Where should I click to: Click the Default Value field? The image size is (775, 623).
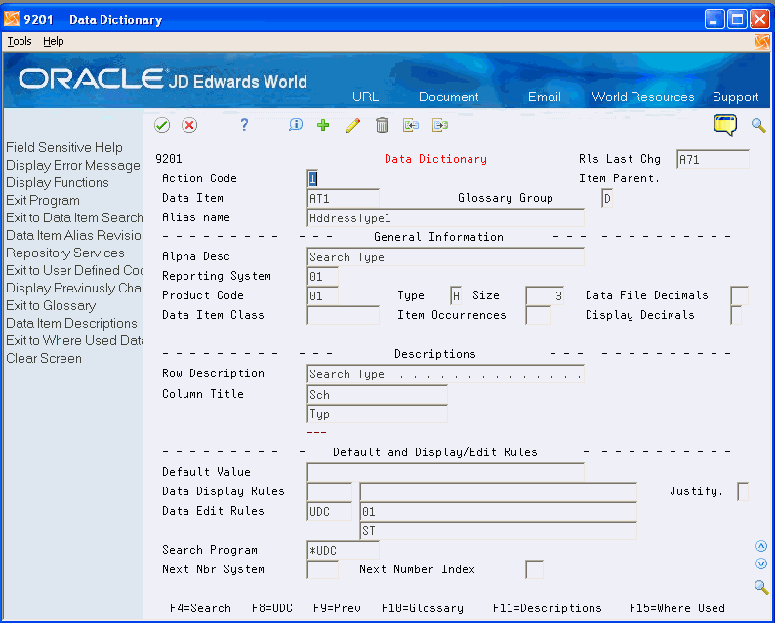click(x=445, y=472)
